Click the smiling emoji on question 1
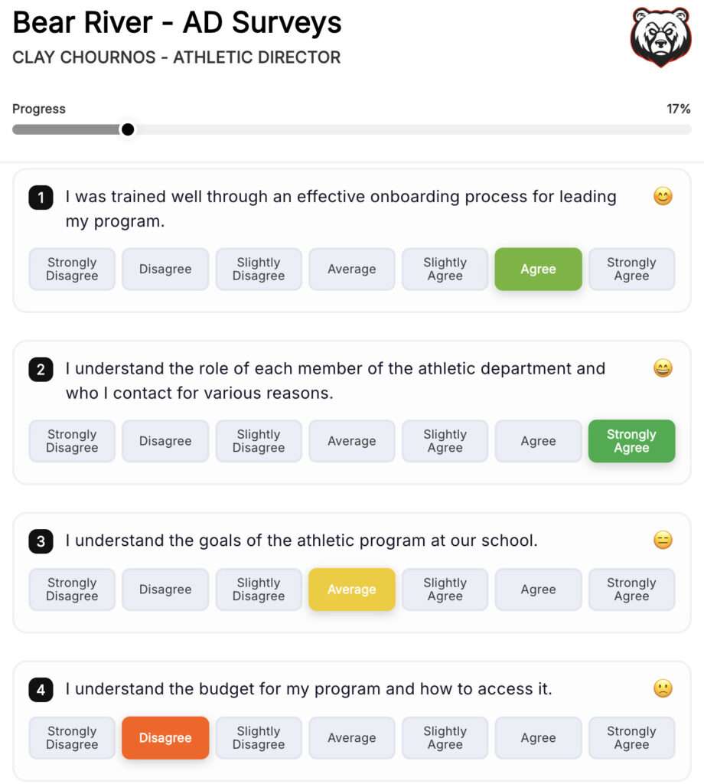The height and width of the screenshot is (784, 704). tap(663, 196)
